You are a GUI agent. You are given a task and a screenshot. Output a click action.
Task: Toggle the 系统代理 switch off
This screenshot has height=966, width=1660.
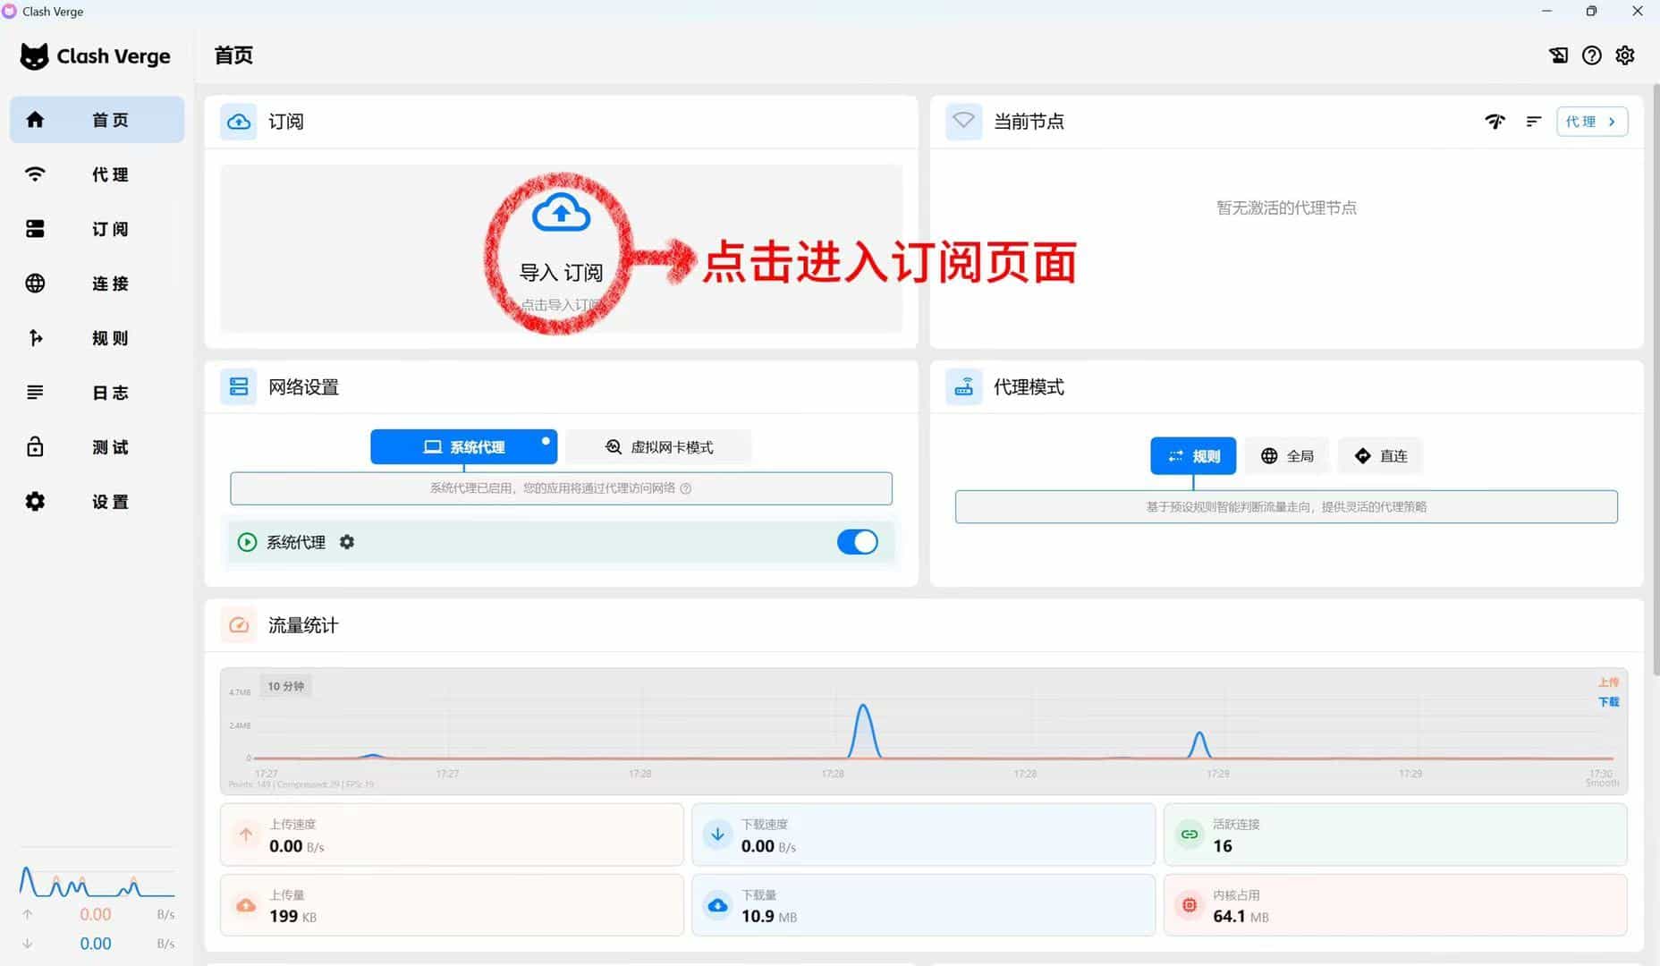point(857,542)
